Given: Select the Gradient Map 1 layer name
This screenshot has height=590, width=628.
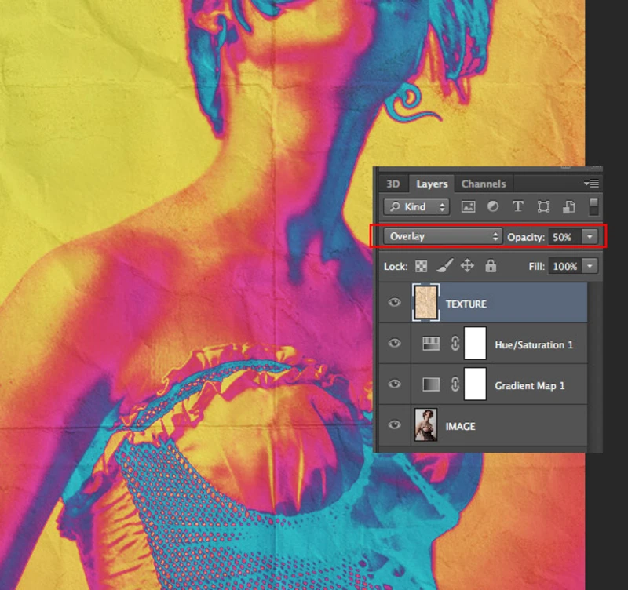Looking at the screenshot, I should click(x=529, y=385).
